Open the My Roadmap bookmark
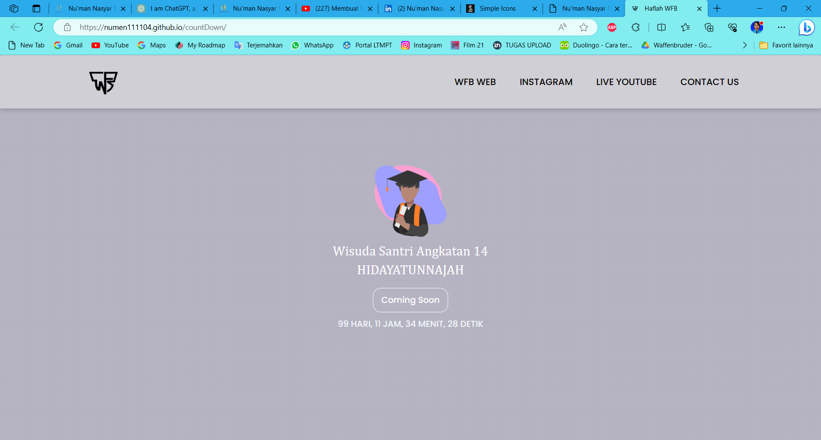 click(200, 45)
